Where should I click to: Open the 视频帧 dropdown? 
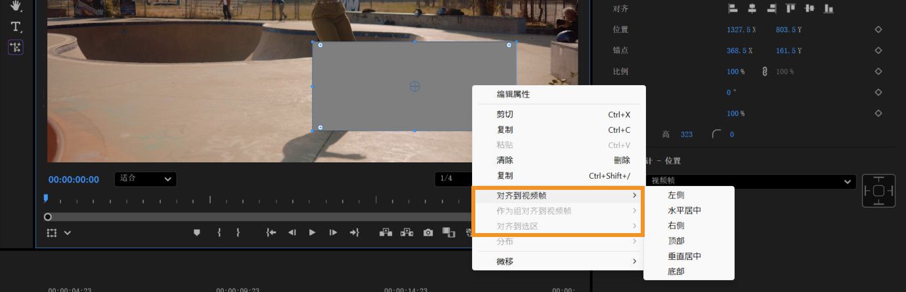click(x=750, y=181)
